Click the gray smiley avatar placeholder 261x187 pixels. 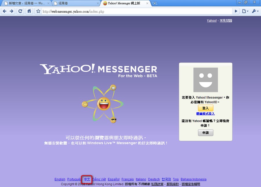[x=206, y=80]
